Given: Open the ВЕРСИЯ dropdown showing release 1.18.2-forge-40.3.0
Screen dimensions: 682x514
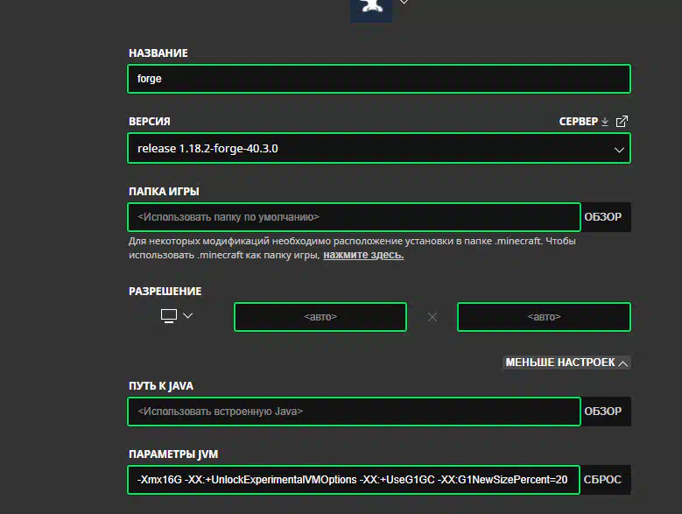Looking at the screenshot, I should [379, 148].
